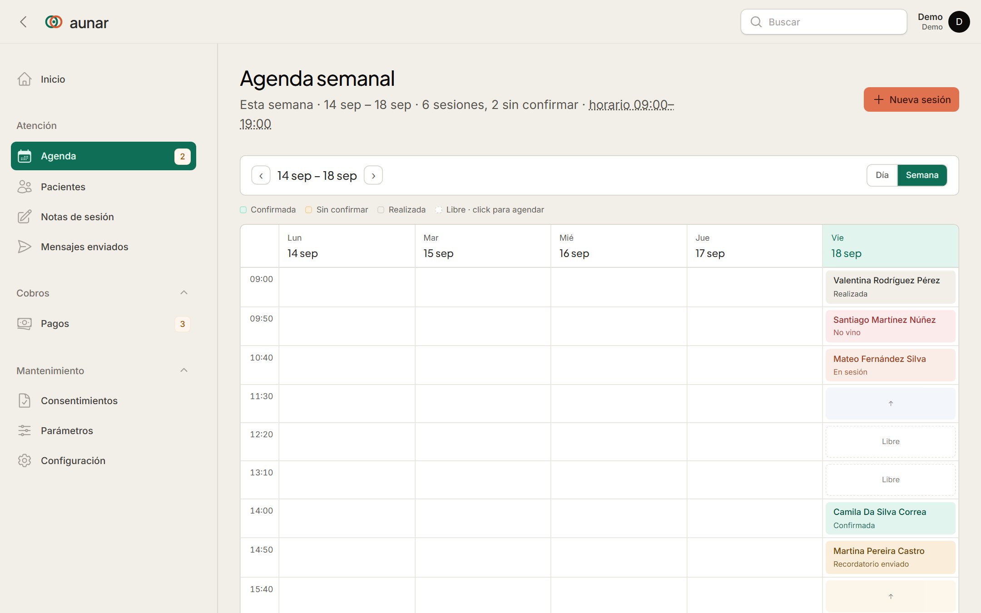981x613 pixels.
Task: Click the arrow block at 11:30 Friday
Action: click(x=890, y=403)
